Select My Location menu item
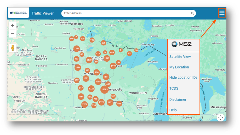 click(179, 67)
